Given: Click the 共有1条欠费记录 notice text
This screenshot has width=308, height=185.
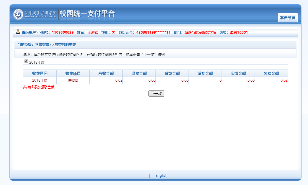Looking at the screenshot, I should pyautogui.click(x=39, y=87).
